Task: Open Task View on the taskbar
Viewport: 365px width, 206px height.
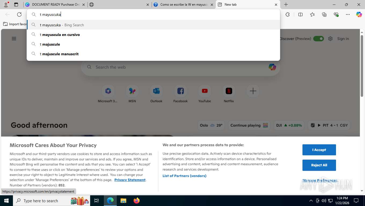Action: pos(97,201)
